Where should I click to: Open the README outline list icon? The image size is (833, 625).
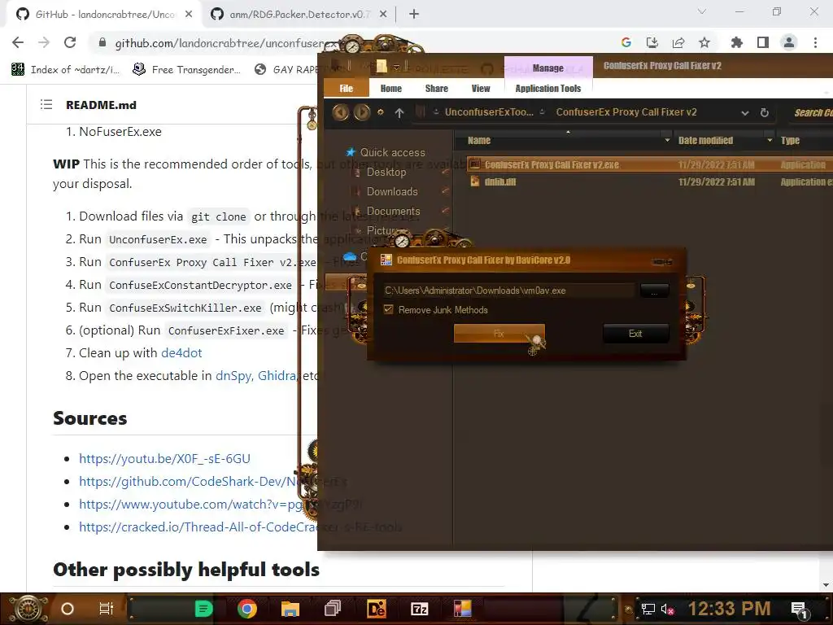46,105
